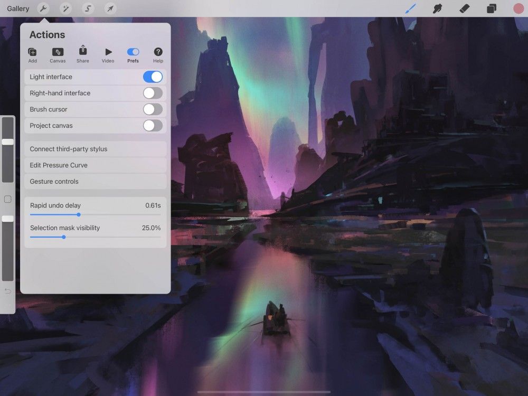This screenshot has height=396, width=528.
Task: Select the Selection tool
Action: tap(88, 8)
